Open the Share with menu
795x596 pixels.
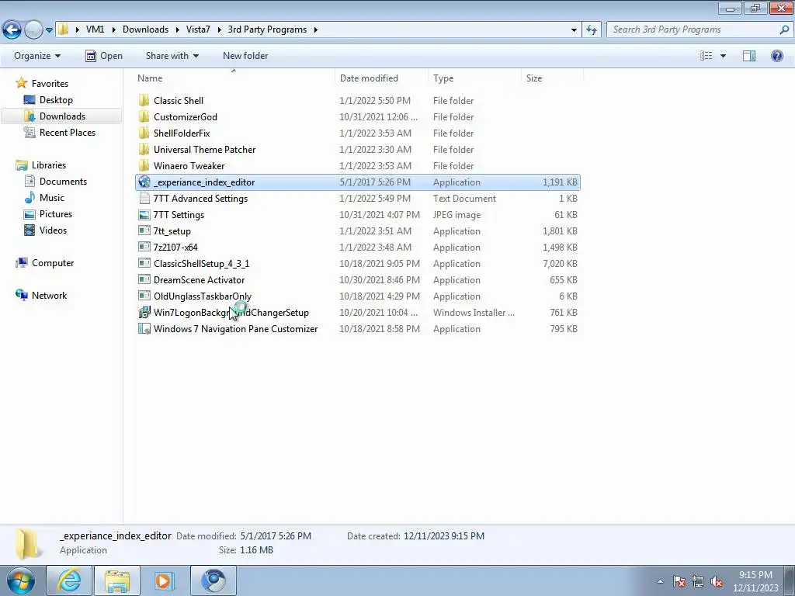pos(172,56)
